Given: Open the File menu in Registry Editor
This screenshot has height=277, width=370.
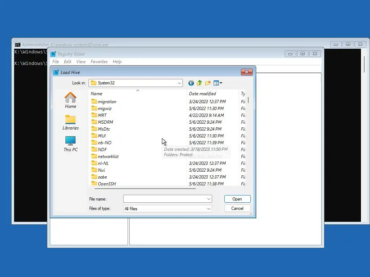Looking at the screenshot, I should [56, 62].
